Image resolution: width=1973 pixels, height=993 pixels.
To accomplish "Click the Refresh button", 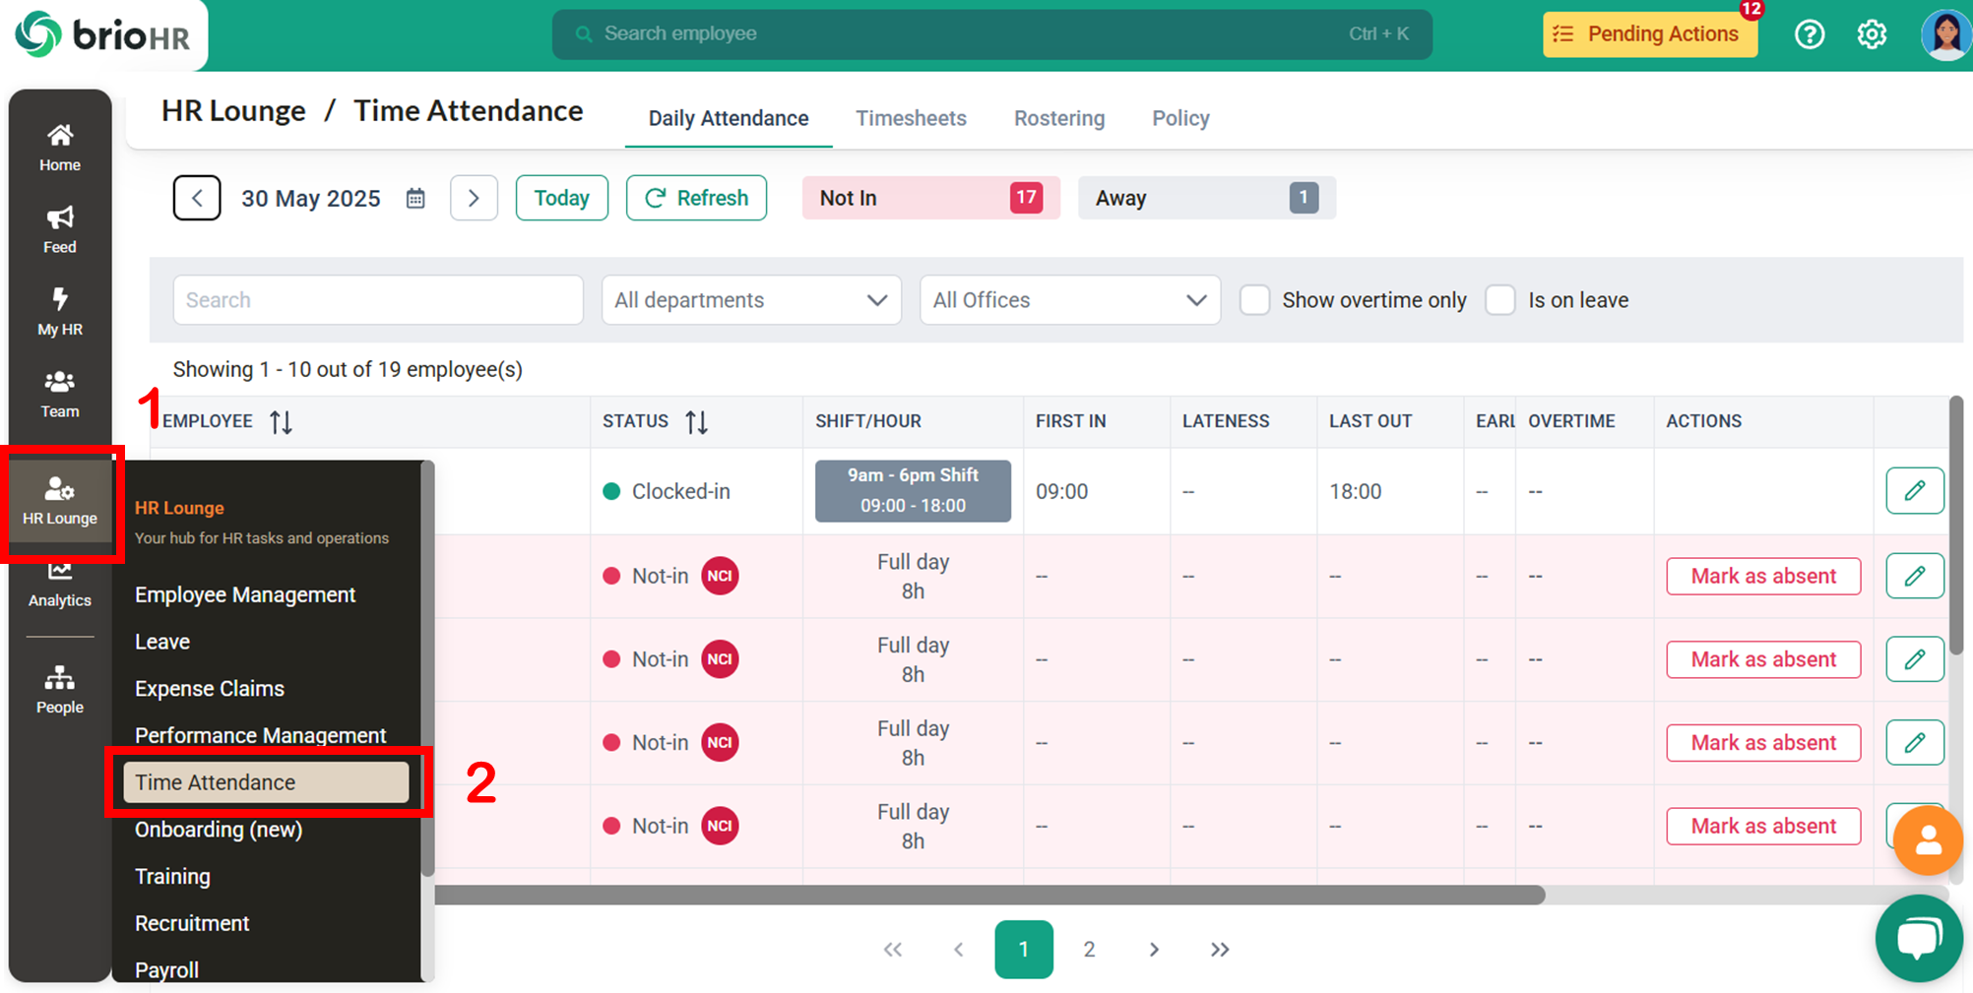I will click(x=696, y=198).
